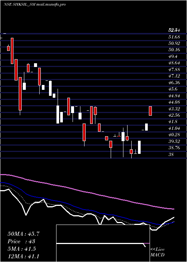The width and height of the screenshot is (187, 262).
Task: Click the 51.68 price axis label
Action: point(174,37)
